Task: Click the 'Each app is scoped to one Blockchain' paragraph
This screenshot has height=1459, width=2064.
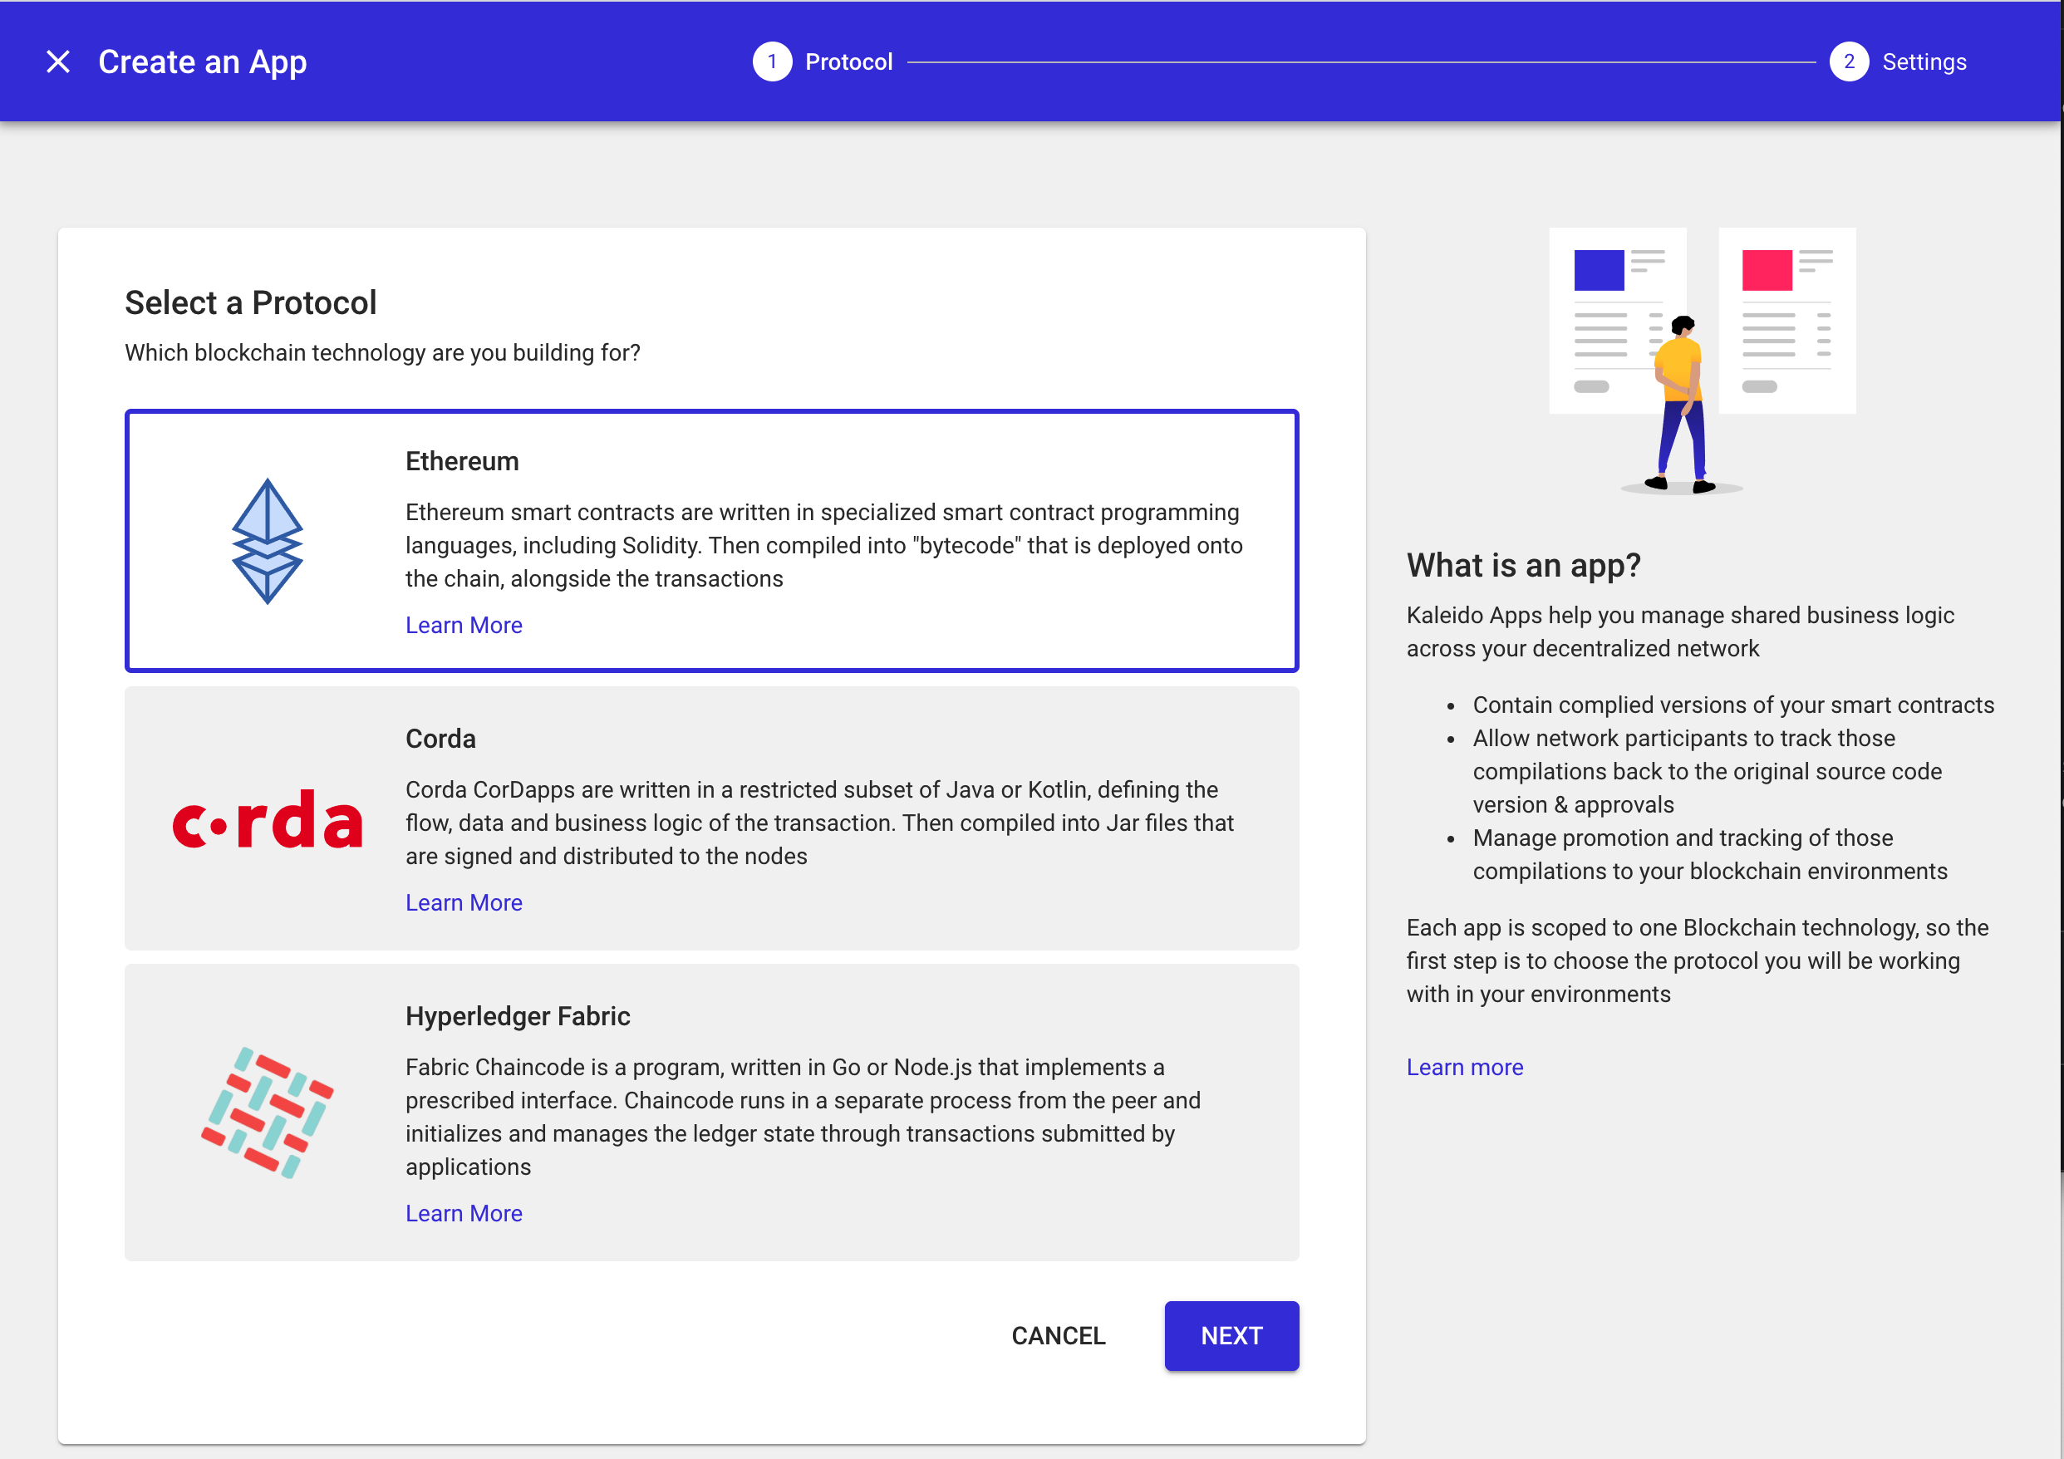Action: pyautogui.click(x=1698, y=961)
